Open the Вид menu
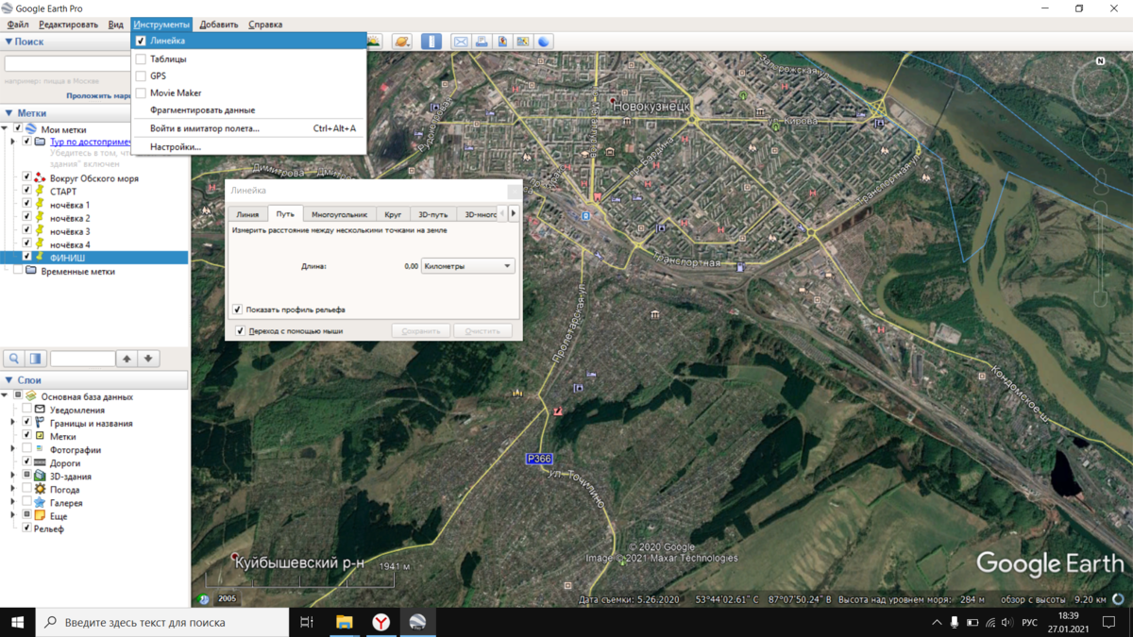This screenshot has width=1133, height=637. click(115, 25)
